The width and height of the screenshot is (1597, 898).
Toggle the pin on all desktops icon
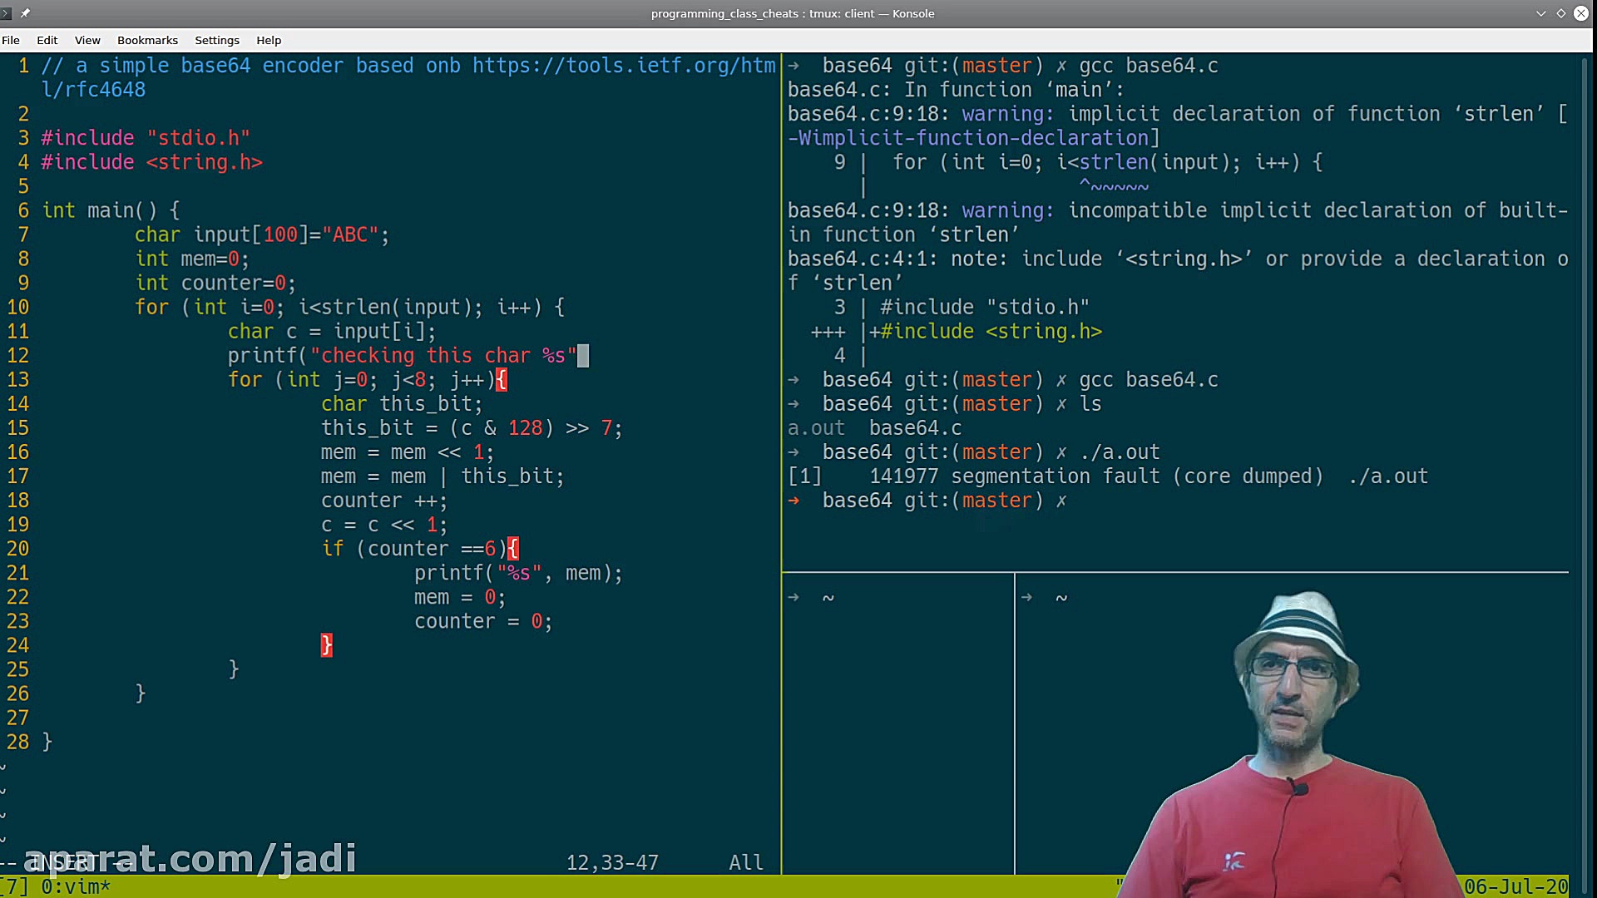25,13
